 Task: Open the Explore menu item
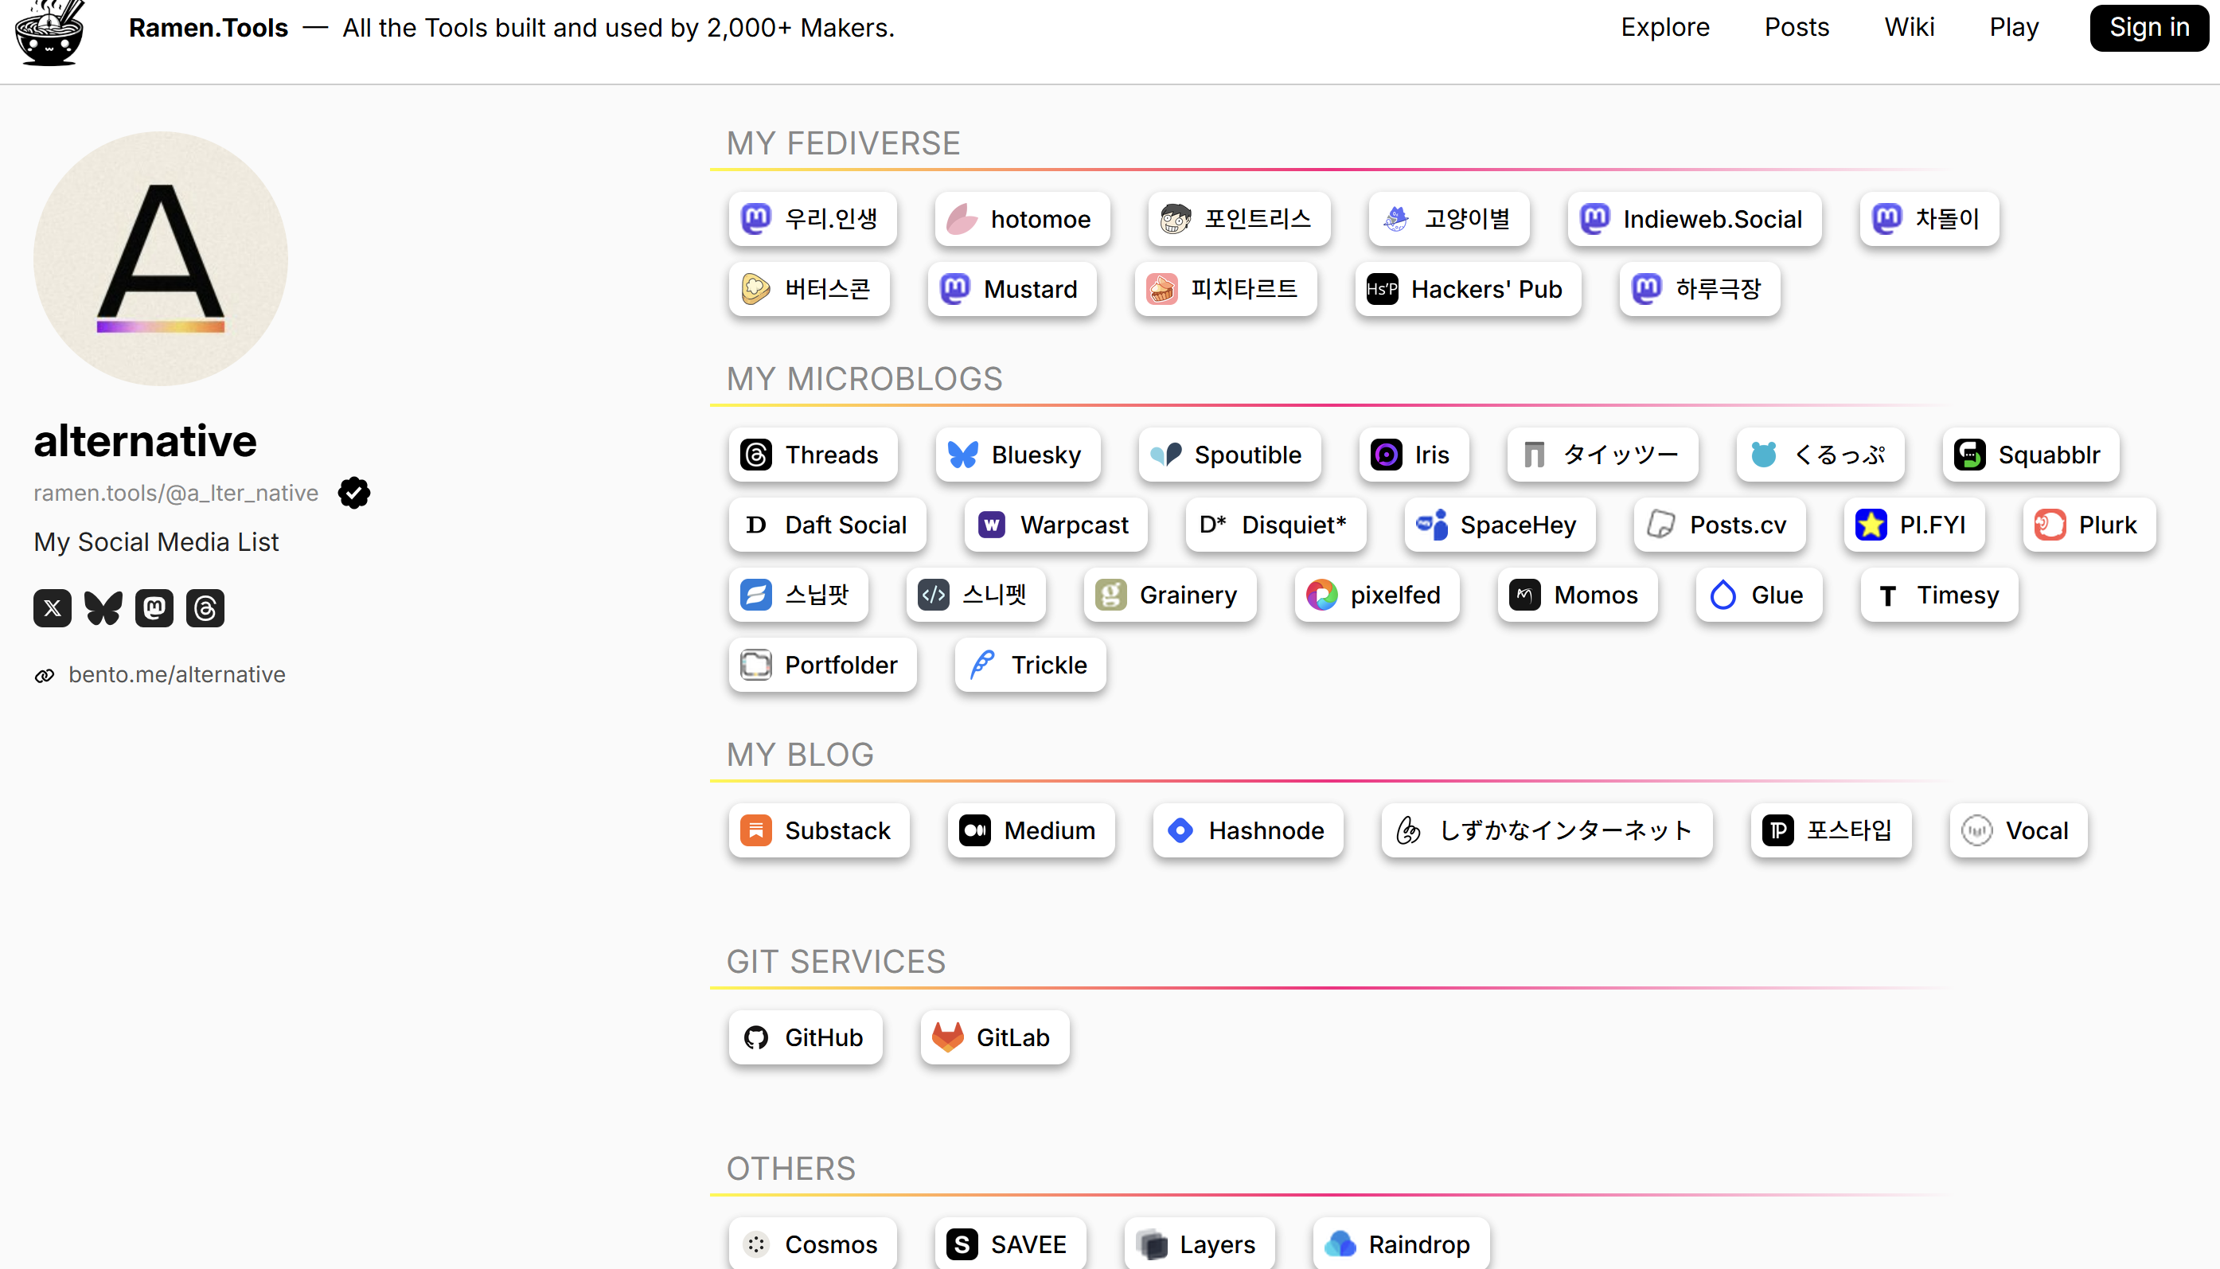(x=1664, y=27)
